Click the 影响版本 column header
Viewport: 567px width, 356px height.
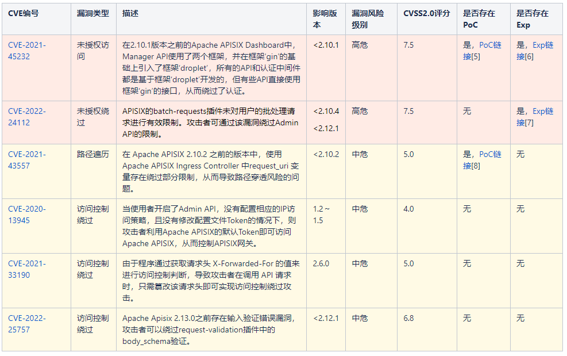[325, 19]
